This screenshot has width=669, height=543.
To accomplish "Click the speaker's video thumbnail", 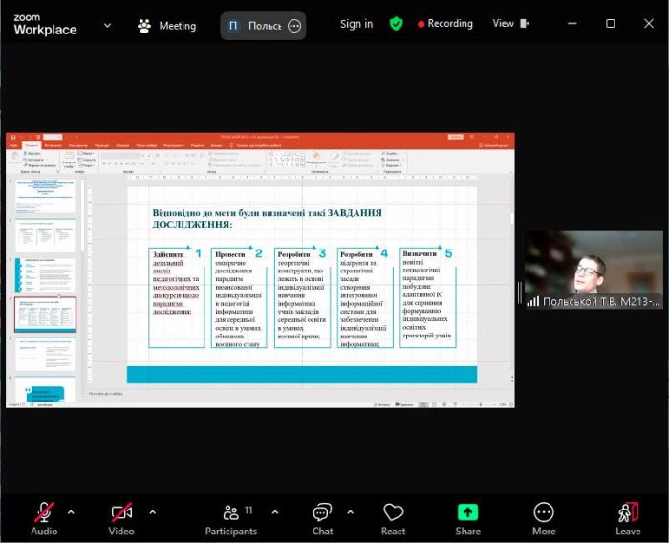I will pos(593,270).
